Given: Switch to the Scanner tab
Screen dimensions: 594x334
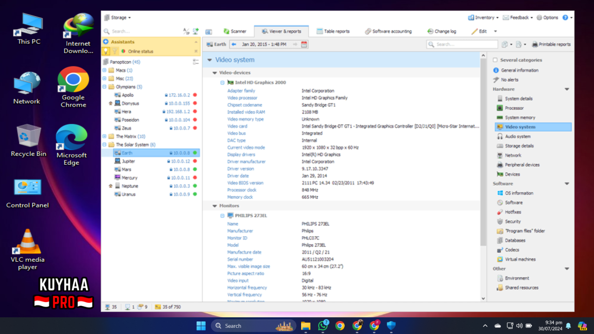Looking at the screenshot, I should click(235, 32).
